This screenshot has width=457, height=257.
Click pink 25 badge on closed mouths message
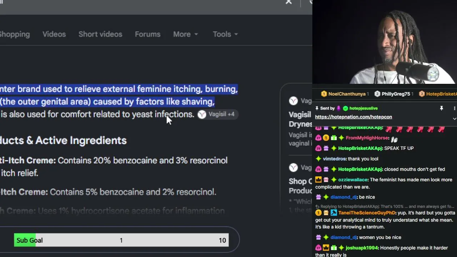click(x=318, y=169)
